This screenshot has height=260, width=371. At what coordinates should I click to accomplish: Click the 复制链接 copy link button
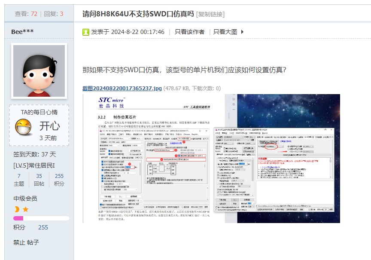tap(210, 14)
